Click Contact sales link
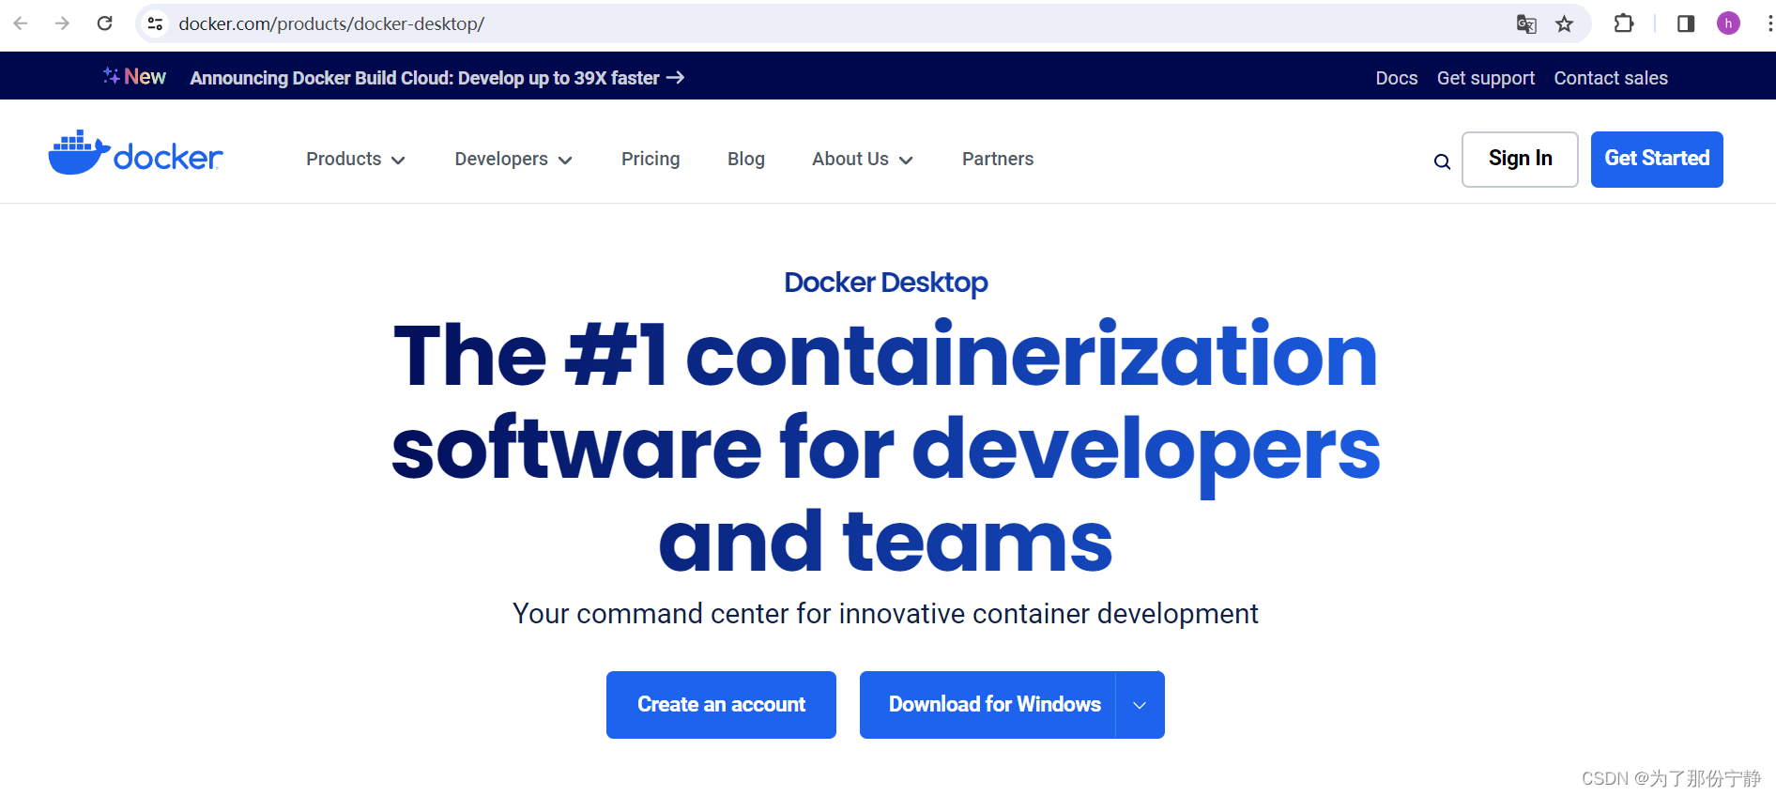 pos(1611,78)
